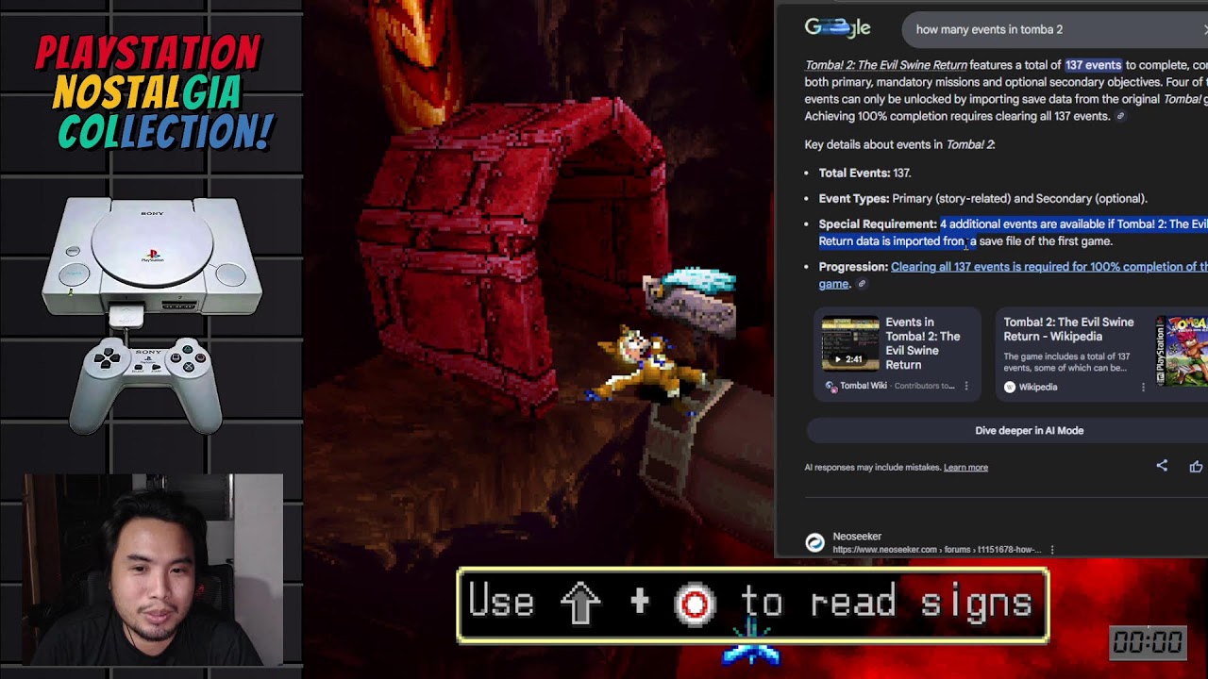Click the 'Progression:' label
Screen dimensions: 1208x679
pos(853,266)
